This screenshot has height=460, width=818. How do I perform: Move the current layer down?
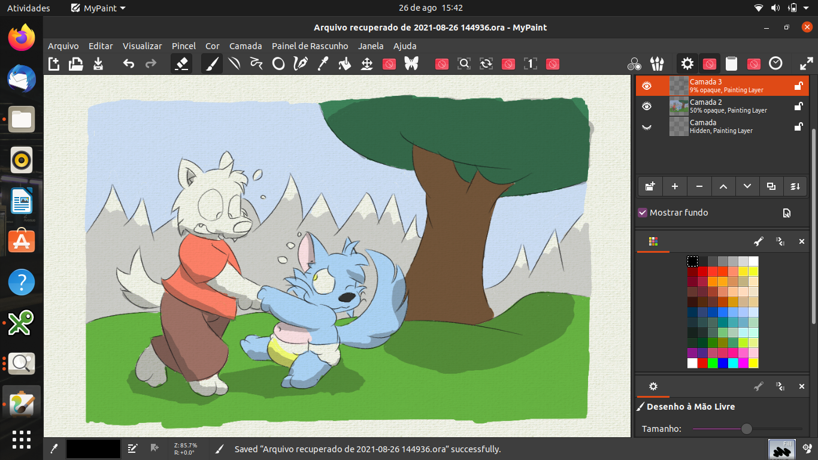[x=747, y=186]
